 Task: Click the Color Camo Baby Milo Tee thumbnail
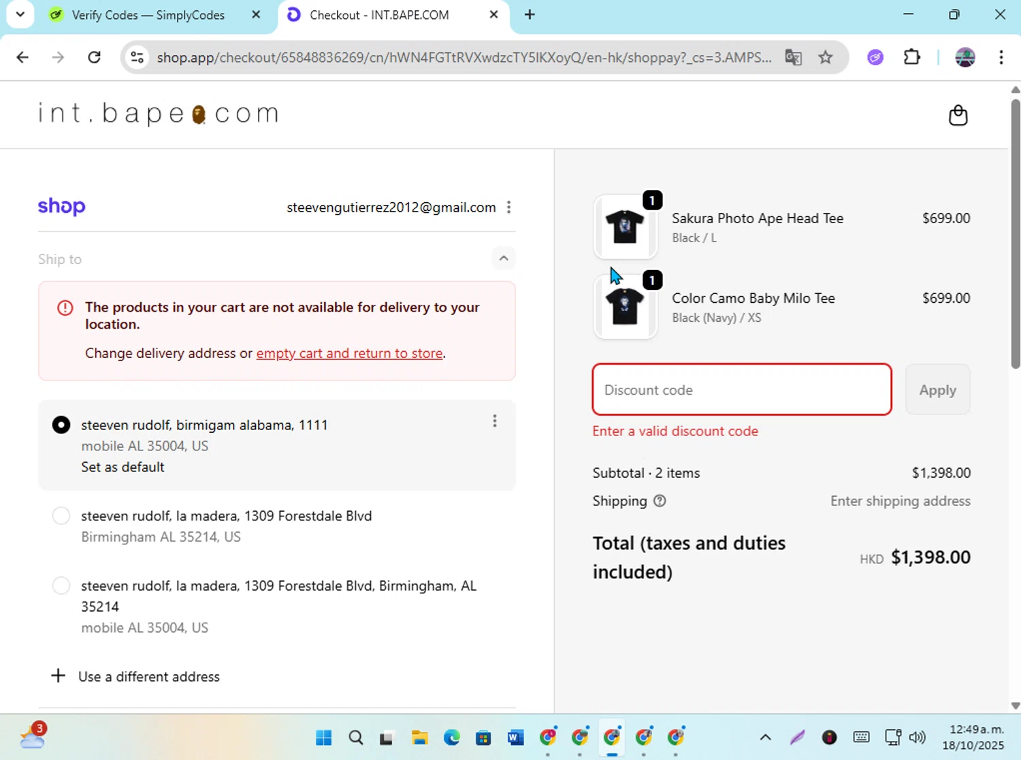[x=625, y=306]
